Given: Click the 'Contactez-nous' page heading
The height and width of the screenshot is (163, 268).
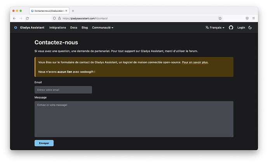Looking at the screenshot, I should 56,42.
